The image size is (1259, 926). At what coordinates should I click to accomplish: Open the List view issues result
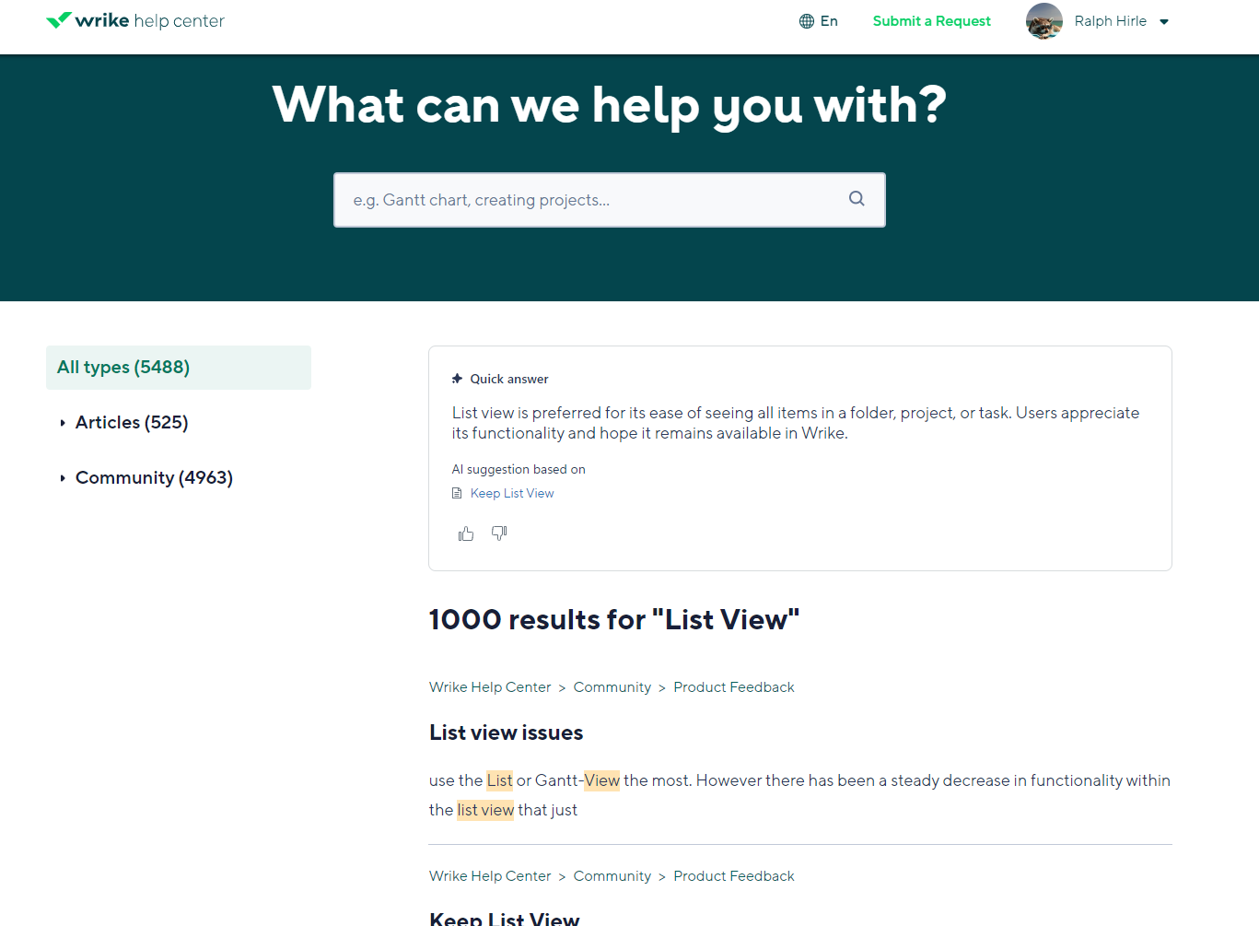tap(507, 733)
